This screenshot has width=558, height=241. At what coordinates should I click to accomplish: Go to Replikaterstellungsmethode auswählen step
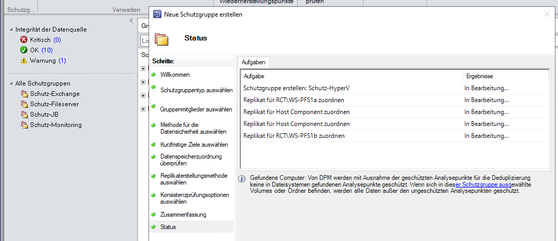[194, 179]
